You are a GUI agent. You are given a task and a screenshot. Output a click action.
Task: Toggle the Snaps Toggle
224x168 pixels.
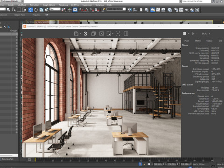click(x=81, y=10)
